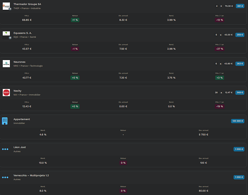Click the share price 43.80 € for Neurones
This screenshot has height=195, width=248.
point(228,64)
